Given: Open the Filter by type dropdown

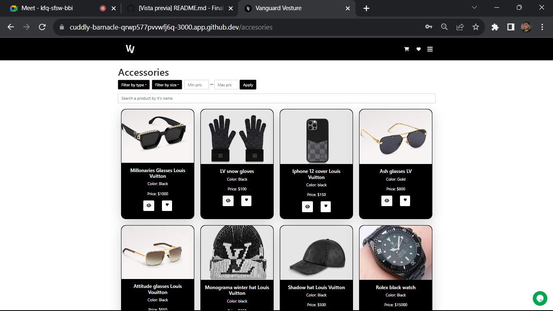Looking at the screenshot, I should pos(134,85).
